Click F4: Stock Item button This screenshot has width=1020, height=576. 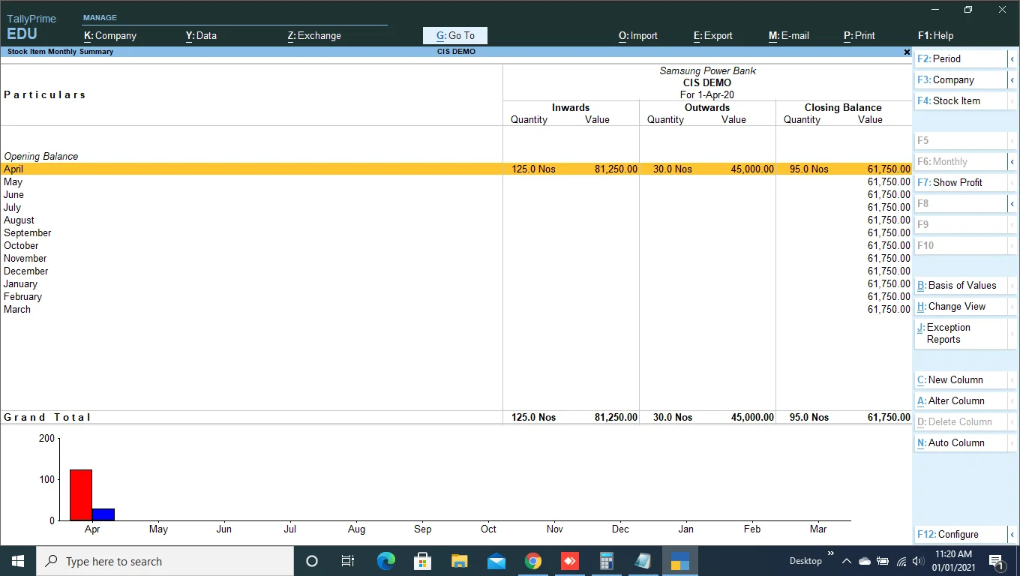(x=960, y=100)
